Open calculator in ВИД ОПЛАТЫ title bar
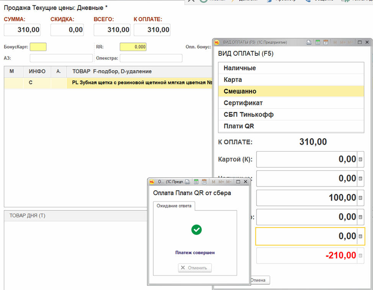Image resolution: width=373 pixels, height=290 pixels. pos(317,42)
